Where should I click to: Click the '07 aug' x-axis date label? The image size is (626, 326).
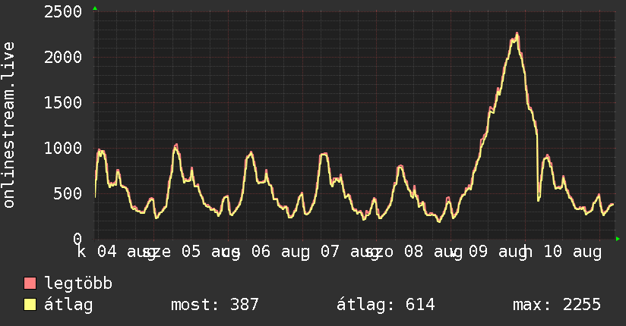click(x=349, y=252)
